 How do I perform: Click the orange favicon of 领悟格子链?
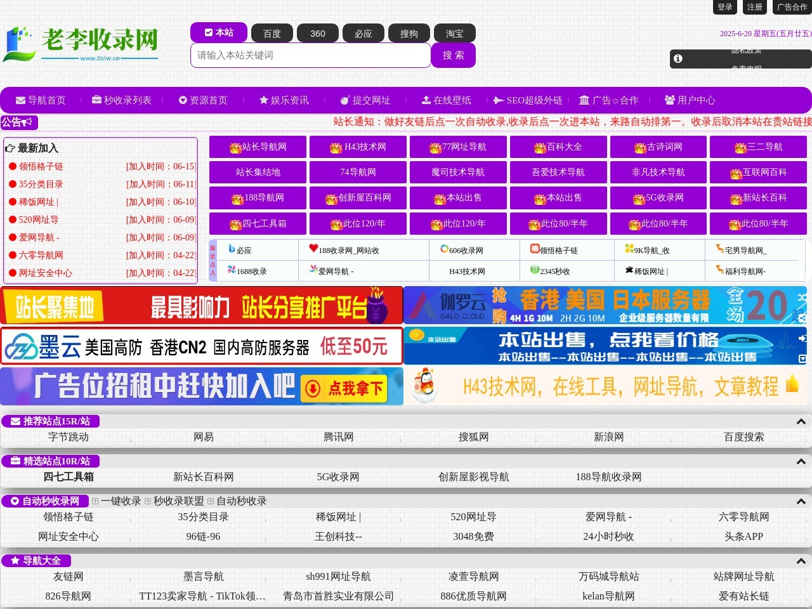coord(535,249)
